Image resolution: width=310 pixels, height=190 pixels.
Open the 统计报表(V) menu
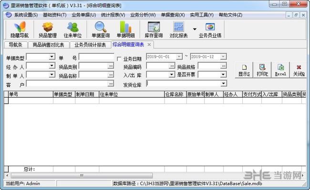[113, 15]
